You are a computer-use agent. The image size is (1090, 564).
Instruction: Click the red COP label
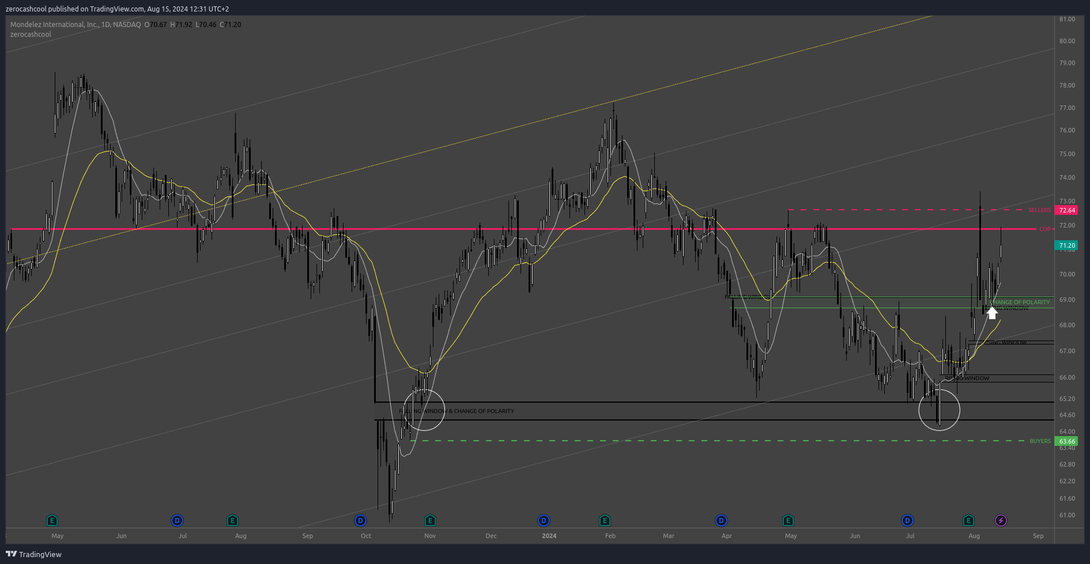(1045, 229)
